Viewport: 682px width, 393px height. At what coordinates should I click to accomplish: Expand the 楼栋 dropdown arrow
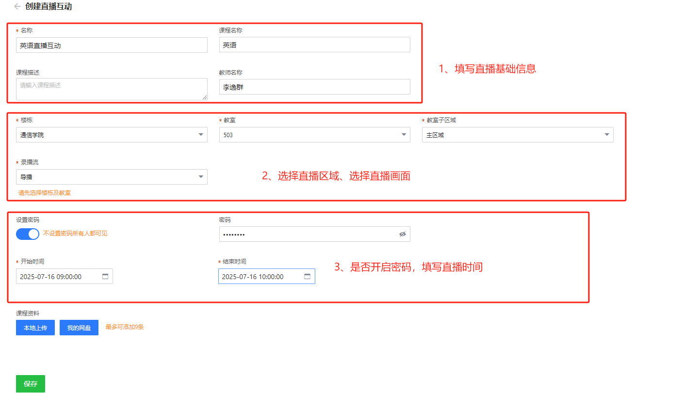tap(201, 135)
